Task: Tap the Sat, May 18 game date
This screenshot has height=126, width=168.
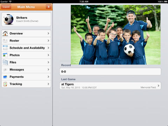Action: (x=79, y=87)
